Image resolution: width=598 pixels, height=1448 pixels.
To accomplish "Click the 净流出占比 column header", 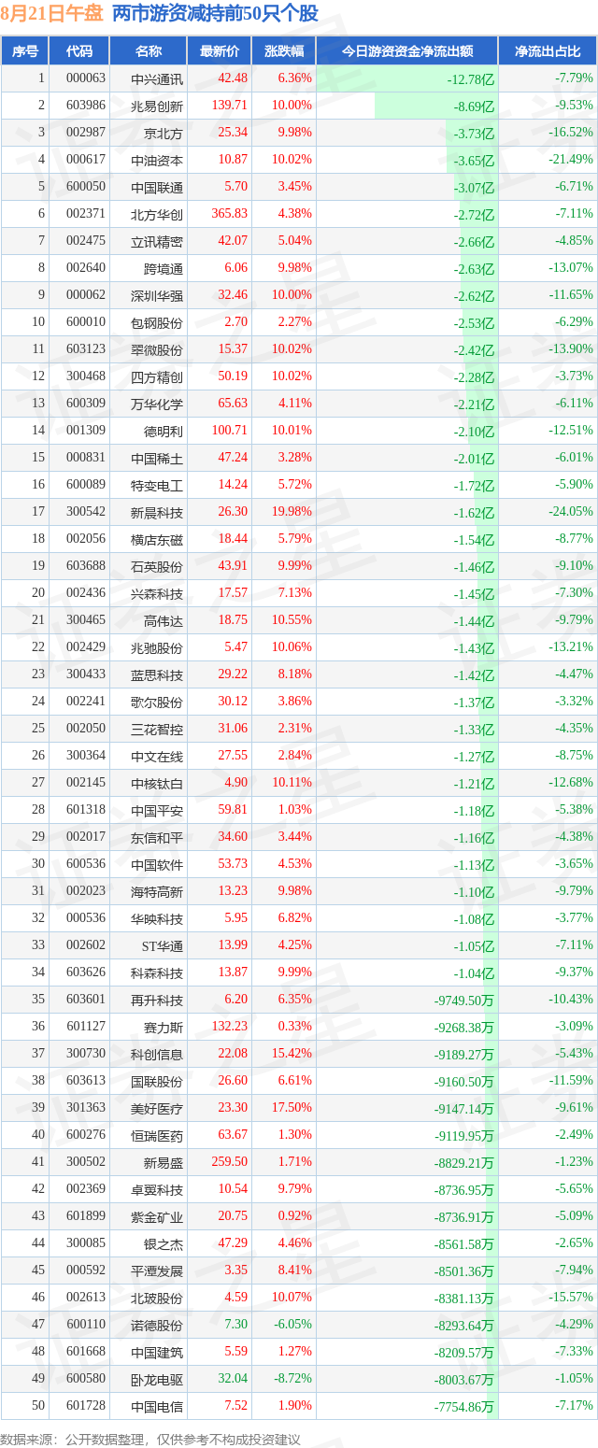I will coord(548,51).
